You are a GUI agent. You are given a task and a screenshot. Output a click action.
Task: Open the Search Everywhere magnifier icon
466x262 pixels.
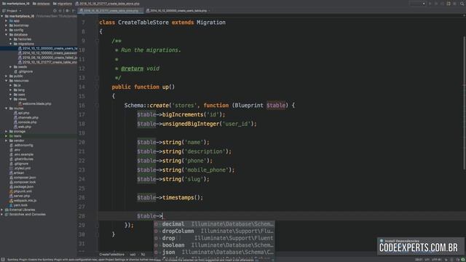tap(462, 4)
